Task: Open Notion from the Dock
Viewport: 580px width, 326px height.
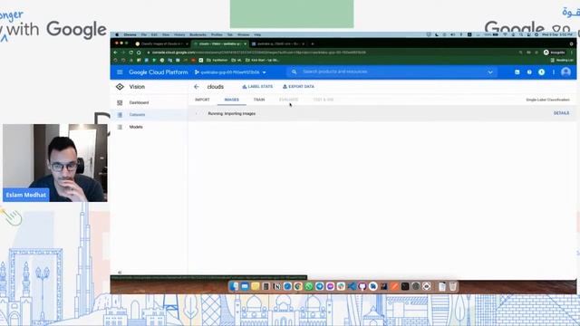Action: [276, 286]
